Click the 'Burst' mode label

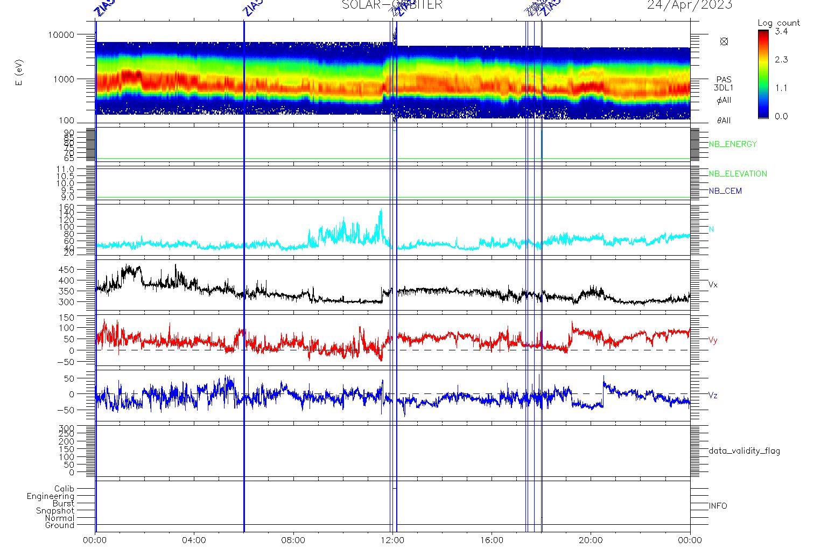coord(64,503)
